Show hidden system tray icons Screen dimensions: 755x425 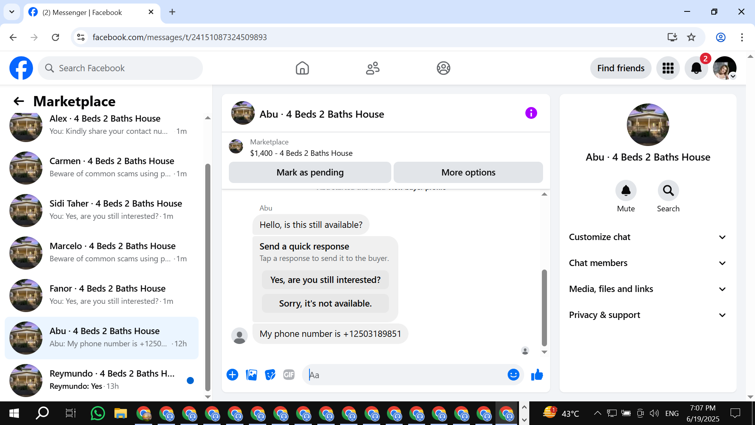pos(597,413)
